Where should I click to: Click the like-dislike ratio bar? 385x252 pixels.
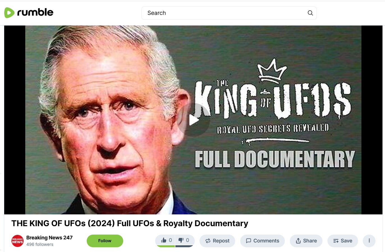click(x=175, y=246)
